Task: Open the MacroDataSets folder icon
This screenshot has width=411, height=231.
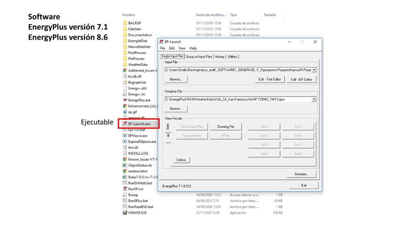Action: pyautogui.click(x=125, y=47)
